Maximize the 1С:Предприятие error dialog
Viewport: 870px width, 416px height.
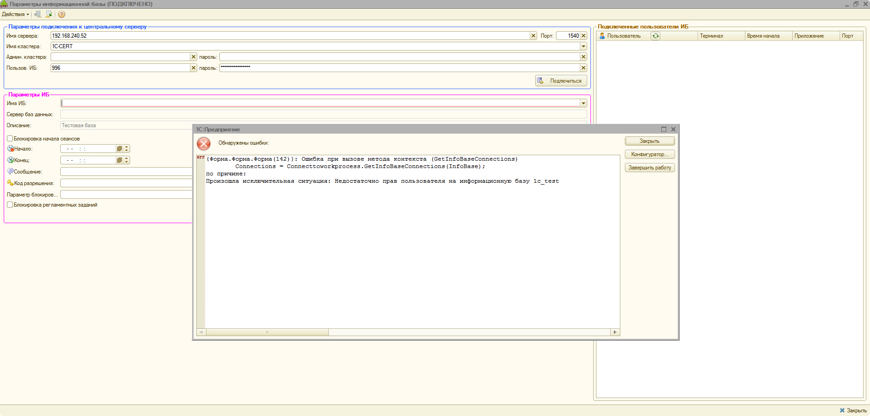[x=664, y=129]
